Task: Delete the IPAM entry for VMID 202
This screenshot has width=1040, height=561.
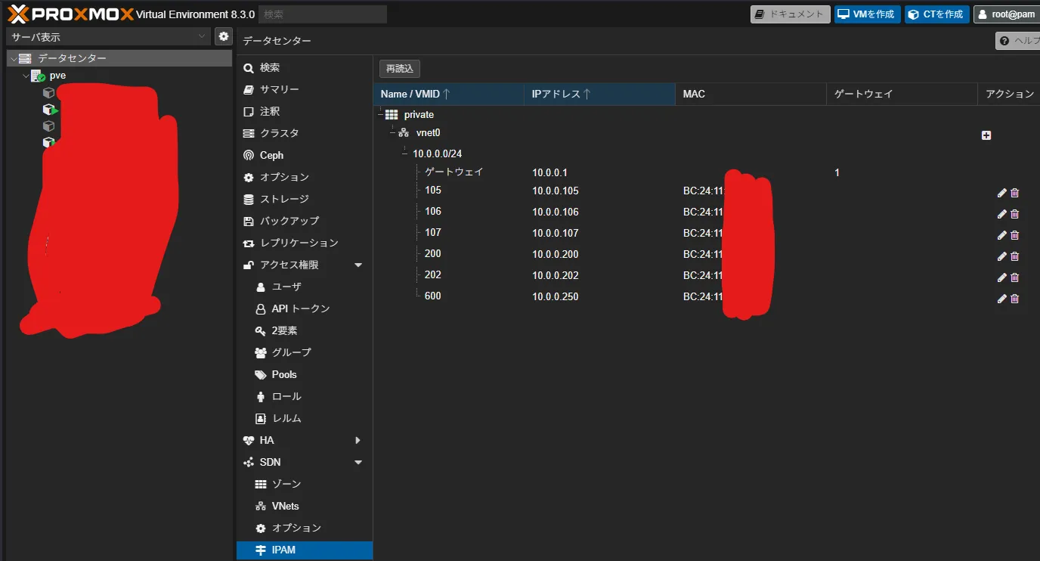Action: 1014,277
